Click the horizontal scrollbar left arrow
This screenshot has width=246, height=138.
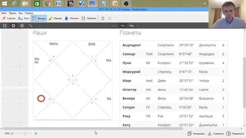click(x=2, y=128)
